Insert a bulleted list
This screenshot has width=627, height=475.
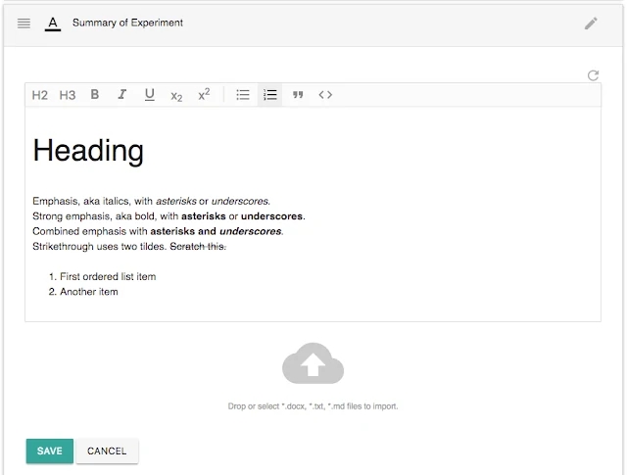click(x=243, y=95)
